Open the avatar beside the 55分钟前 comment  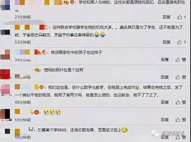(x=5, y=114)
